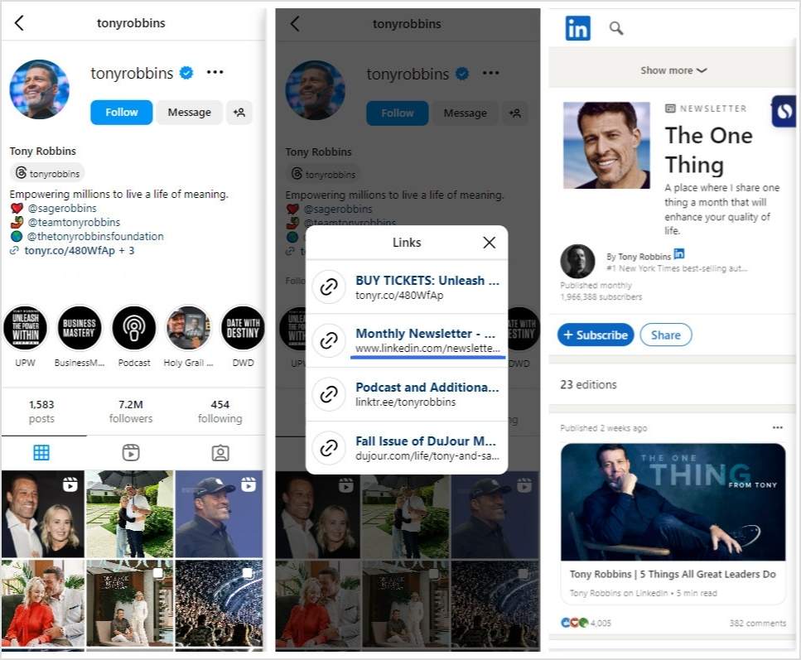Open three-dot options menu in left profile
This screenshot has width=801, height=660.
click(215, 72)
